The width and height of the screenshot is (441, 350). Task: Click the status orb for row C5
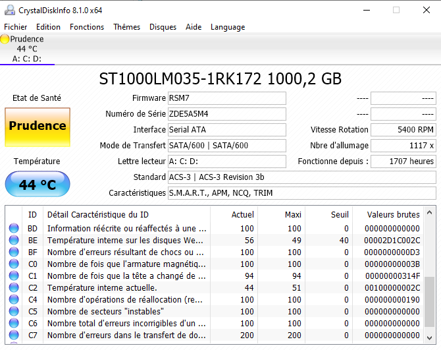click(14, 311)
